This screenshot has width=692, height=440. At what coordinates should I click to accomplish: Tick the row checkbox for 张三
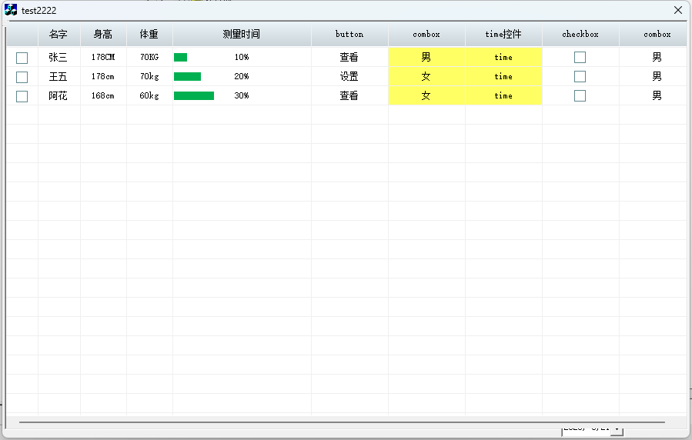(22, 58)
